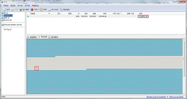This screenshot has width=187, height=99.
Task: Open the 도구(T) menu
Action: click(x=27, y=6)
